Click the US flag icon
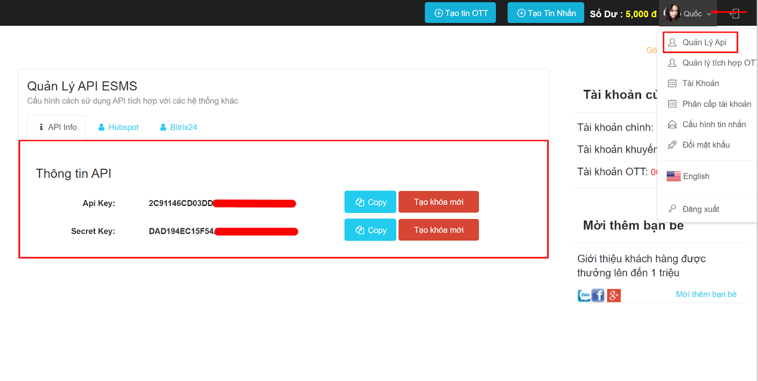 [674, 176]
